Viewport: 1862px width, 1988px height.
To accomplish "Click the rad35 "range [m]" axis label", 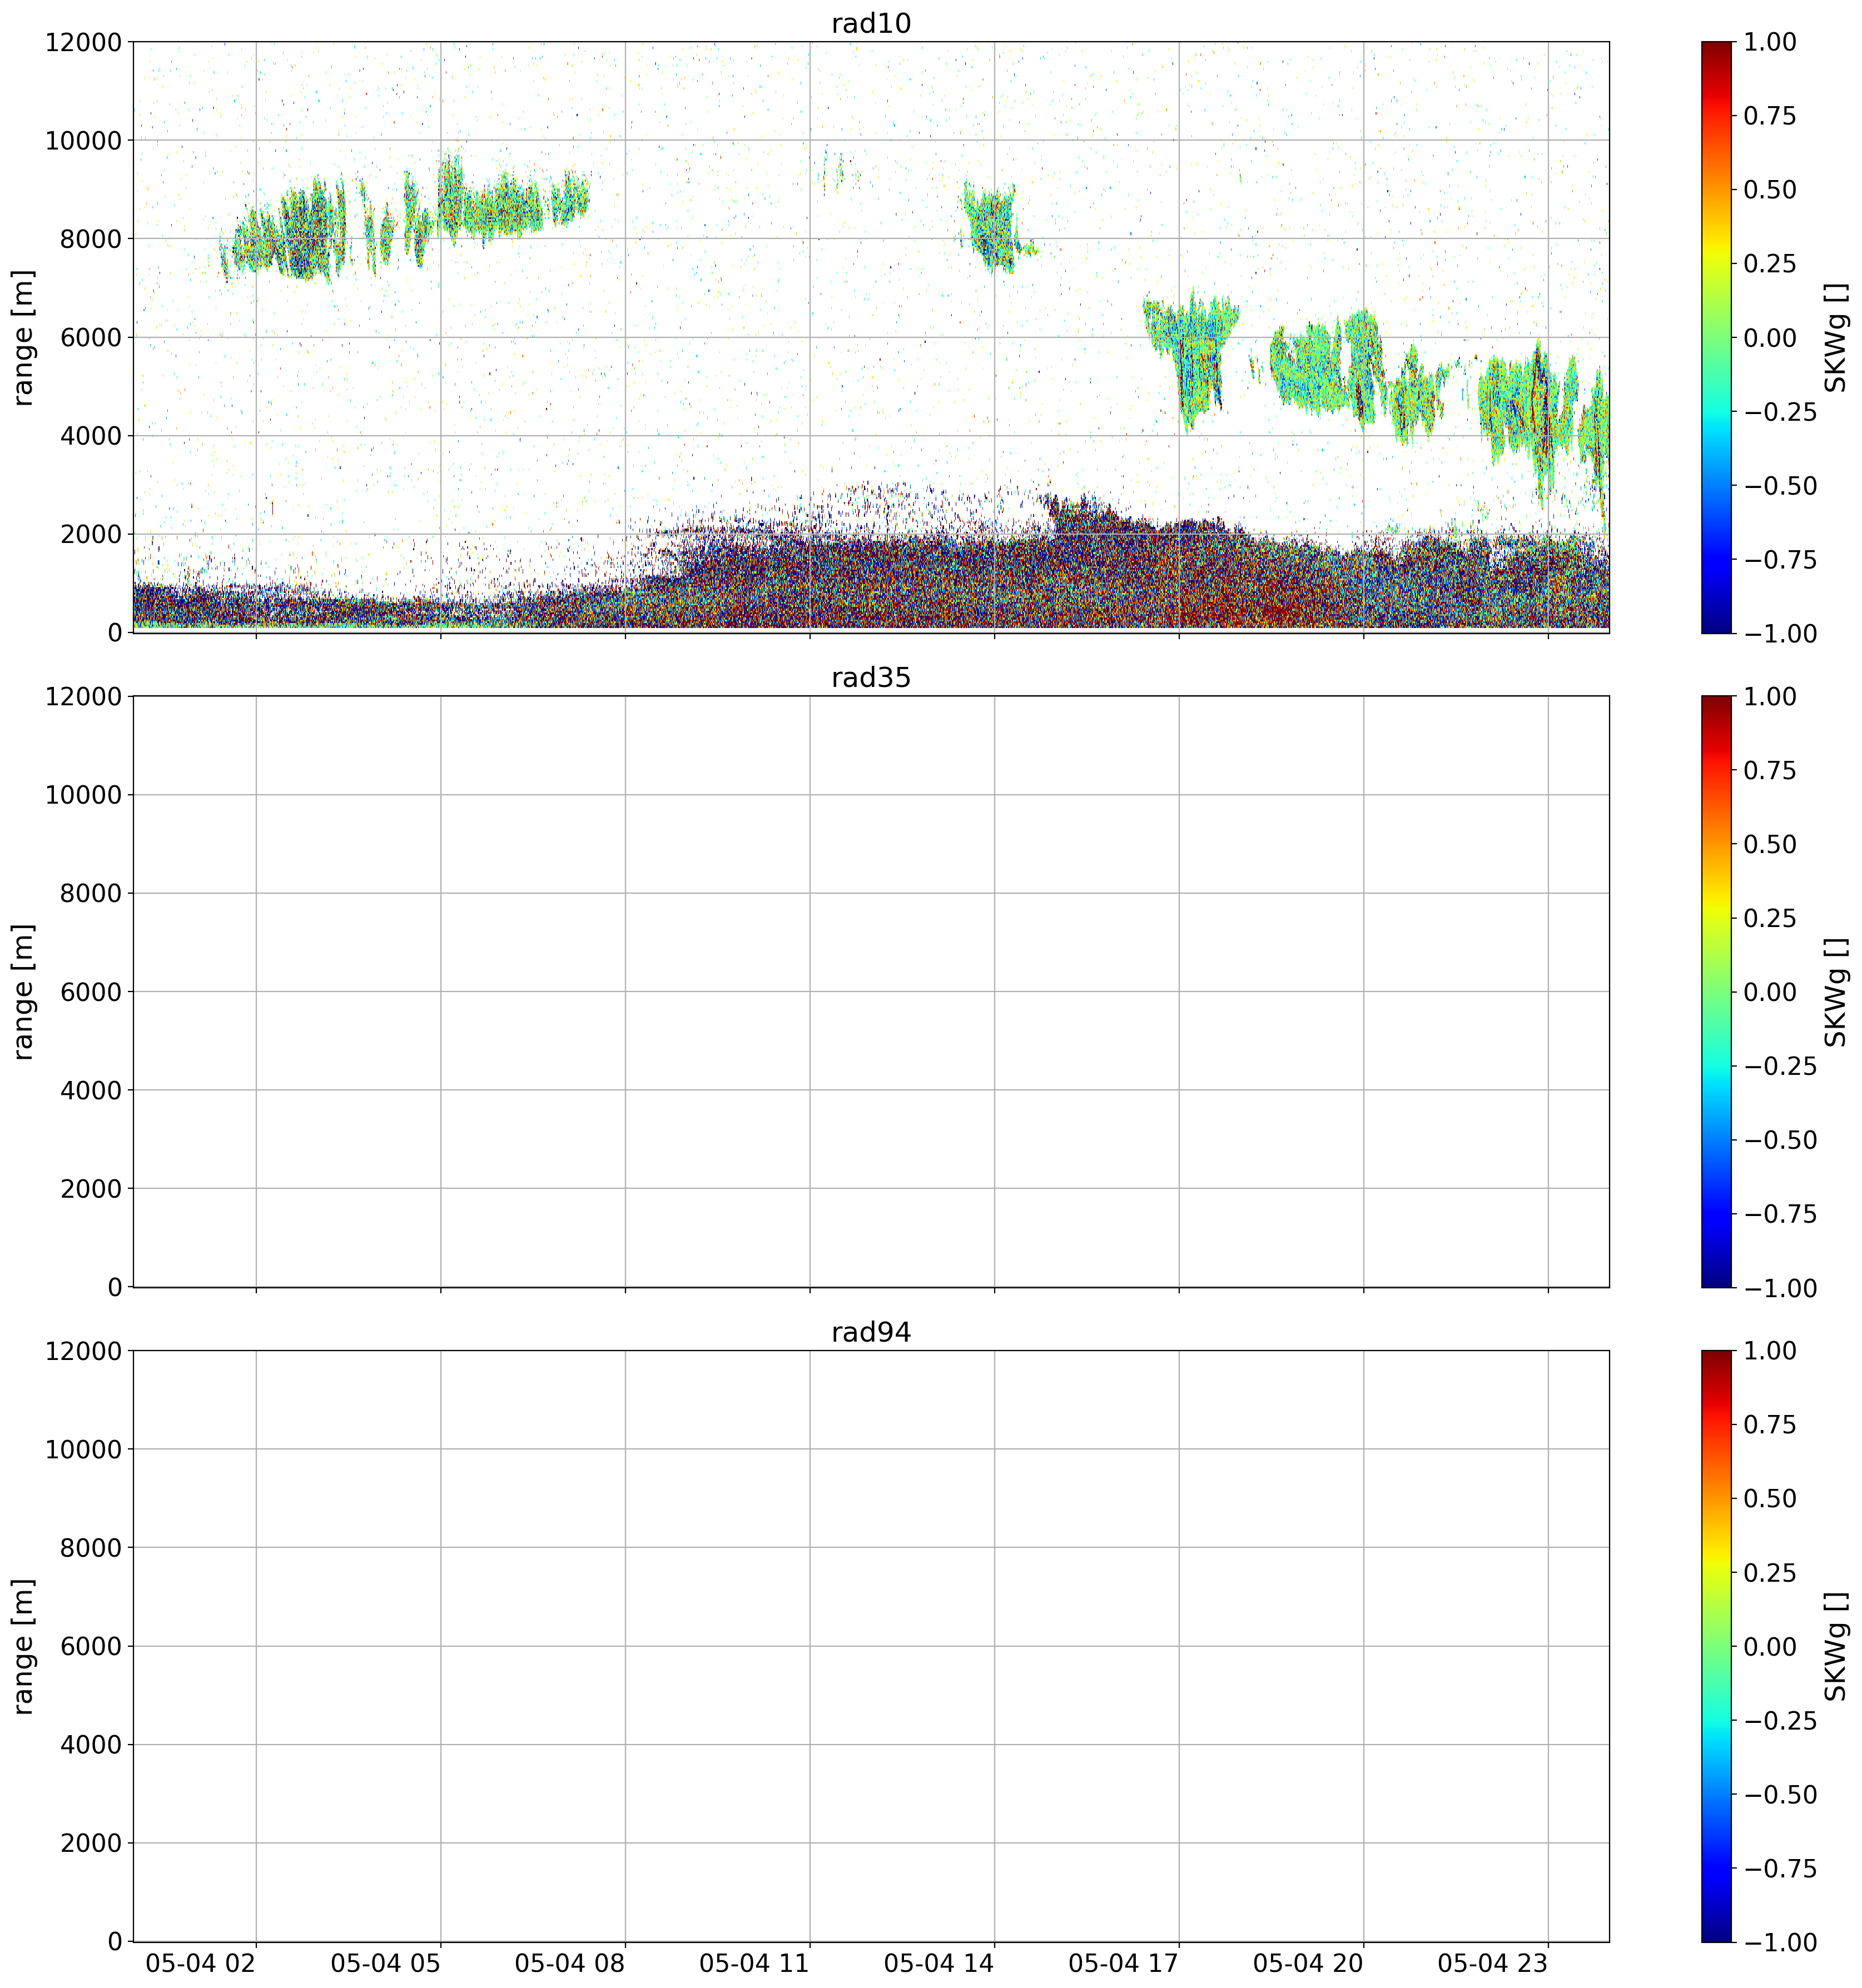I will (23, 991).
